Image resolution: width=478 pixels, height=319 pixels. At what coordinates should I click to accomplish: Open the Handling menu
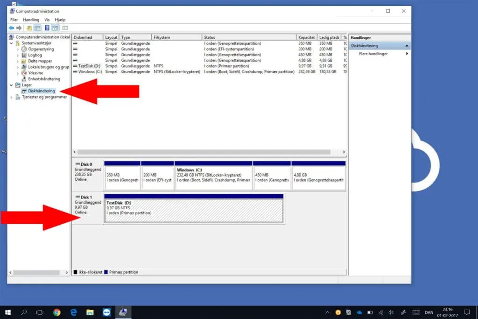pos(30,20)
